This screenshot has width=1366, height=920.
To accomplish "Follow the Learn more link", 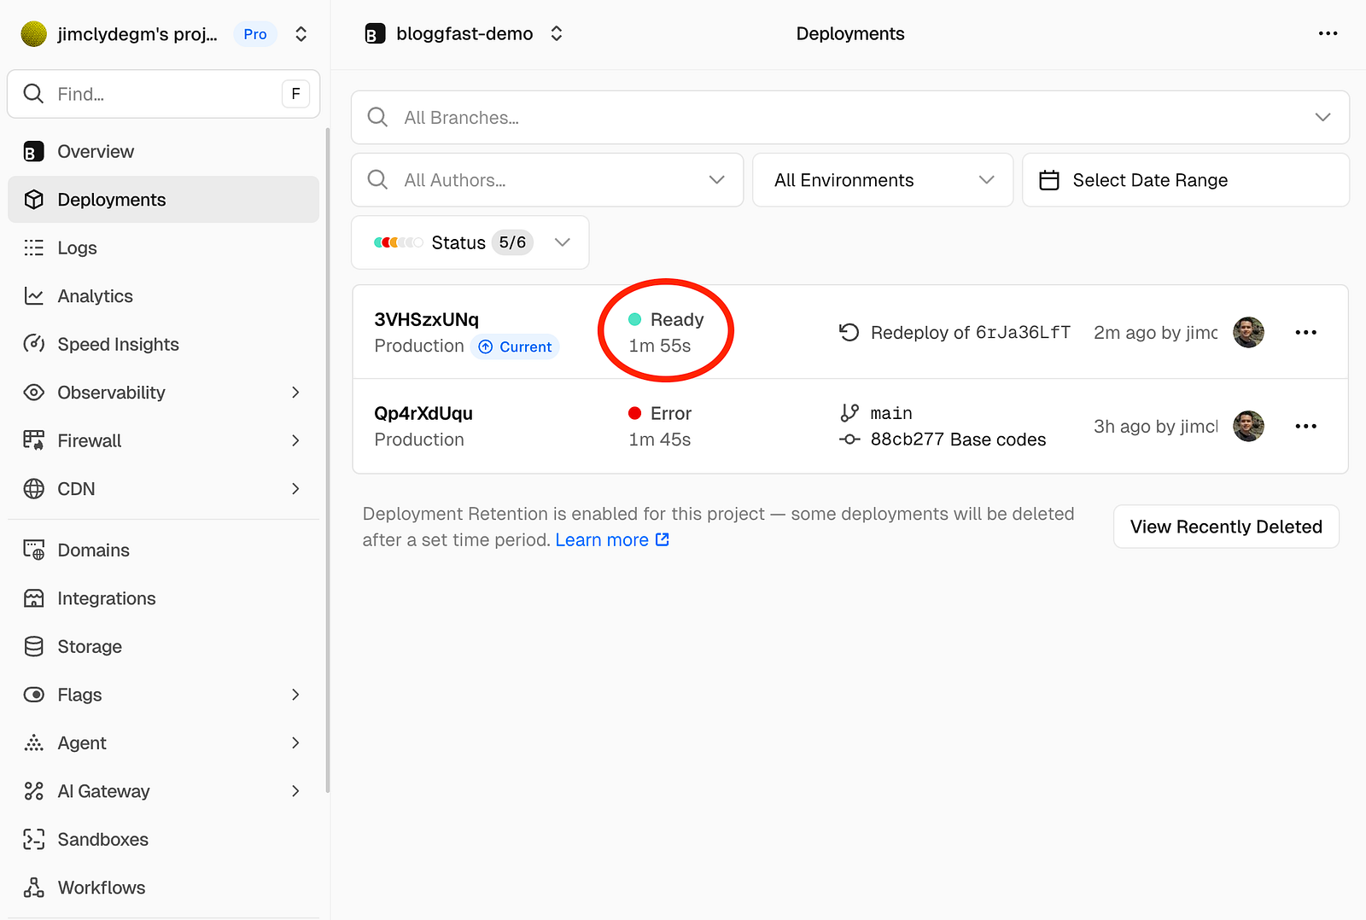I will [x=612, y=540].
